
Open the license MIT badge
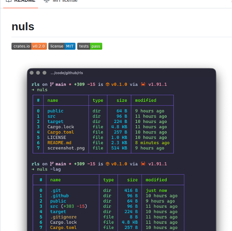(62, 46)
